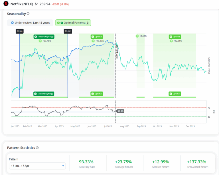Open Under review: Last 15 years setting
Screen dimensions: 219x175
pyautogui.click(x=30, y=22)
